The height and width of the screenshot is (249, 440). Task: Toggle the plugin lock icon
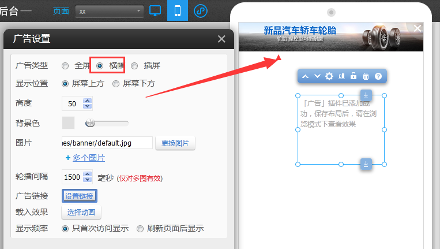[x=353, y=76]
